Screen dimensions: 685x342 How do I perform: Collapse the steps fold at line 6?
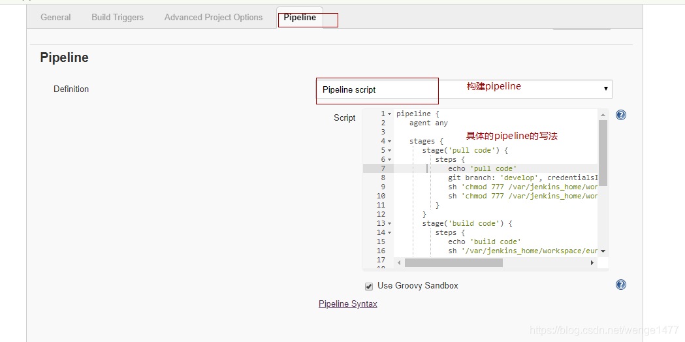tap(389, 160)
